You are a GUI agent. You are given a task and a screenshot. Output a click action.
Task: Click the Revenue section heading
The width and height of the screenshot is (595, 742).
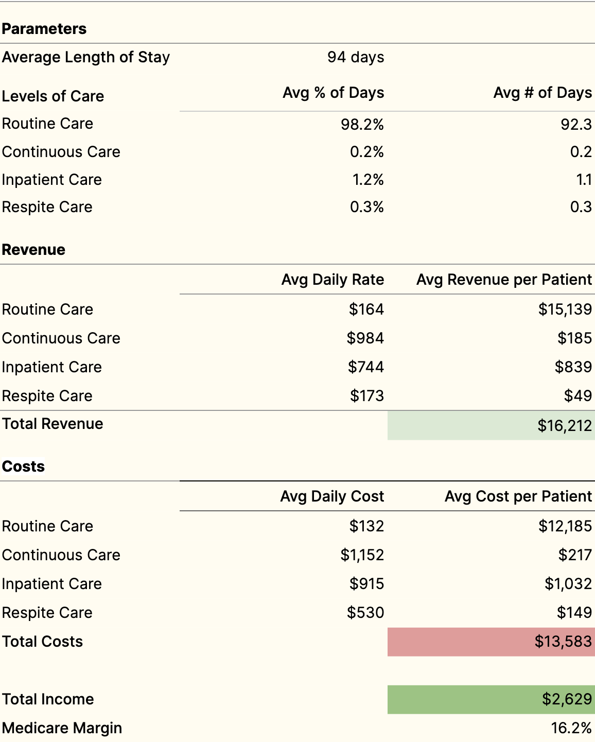[x=33, y=250]
